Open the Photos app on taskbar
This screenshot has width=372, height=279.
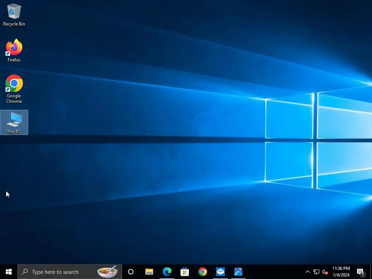[x=238, y=272]
